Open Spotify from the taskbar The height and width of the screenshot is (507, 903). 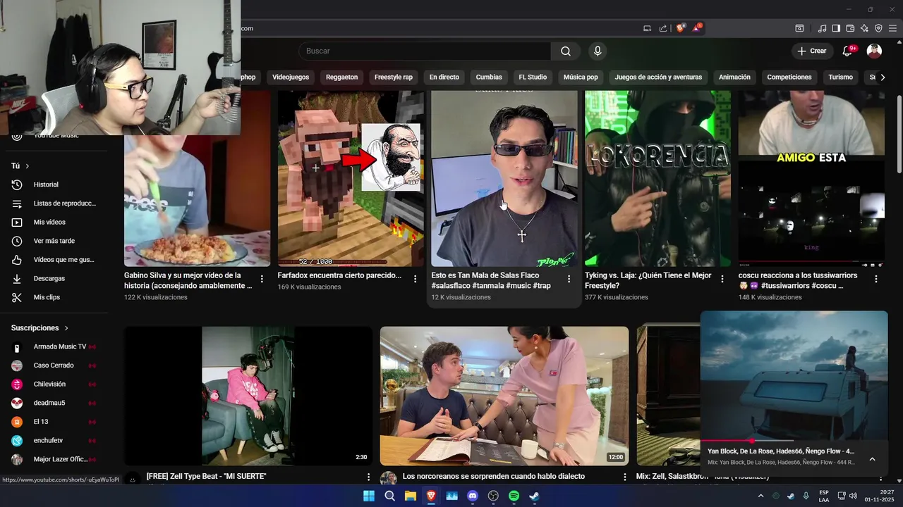(x=514, y=496)
